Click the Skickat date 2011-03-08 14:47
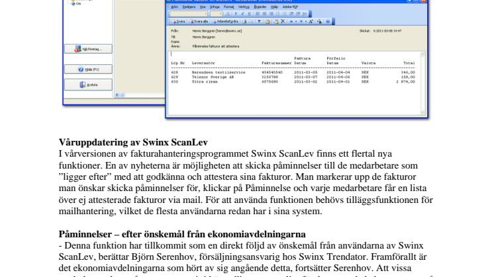The height and width of the screenshot is (277, 494). (387, 31)
